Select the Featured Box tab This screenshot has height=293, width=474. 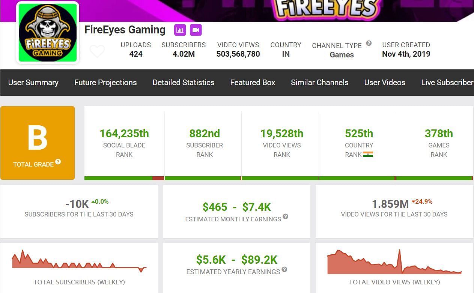pos(253,83)
